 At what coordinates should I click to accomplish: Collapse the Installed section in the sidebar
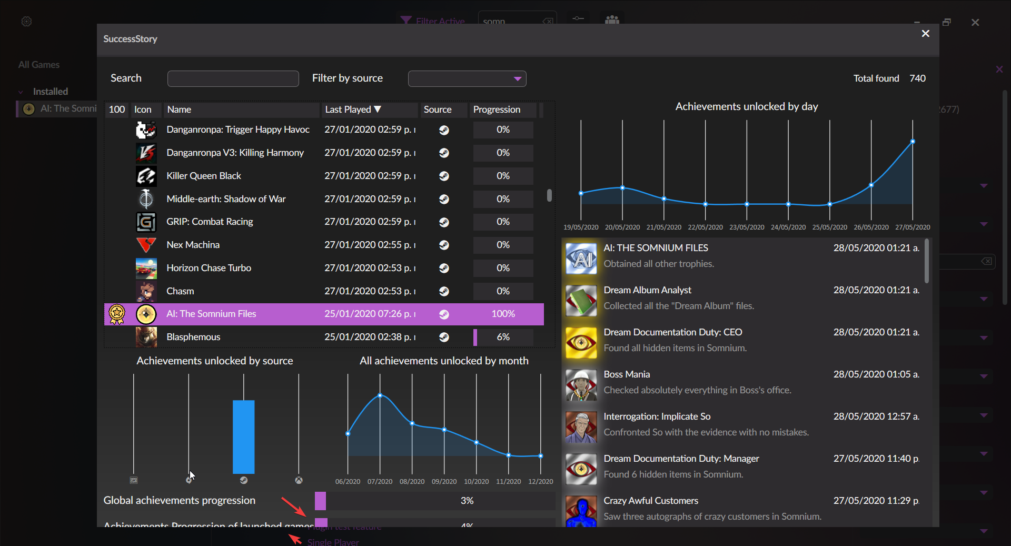click(21, 91)
